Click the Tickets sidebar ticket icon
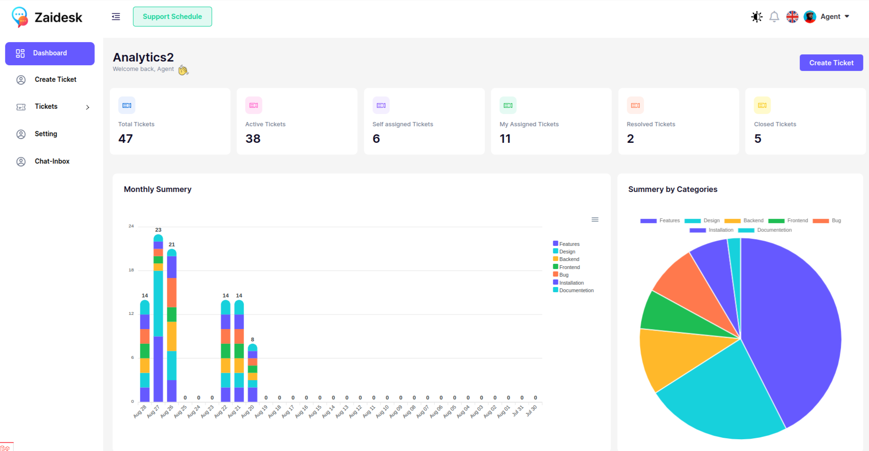 click(21, 107)
